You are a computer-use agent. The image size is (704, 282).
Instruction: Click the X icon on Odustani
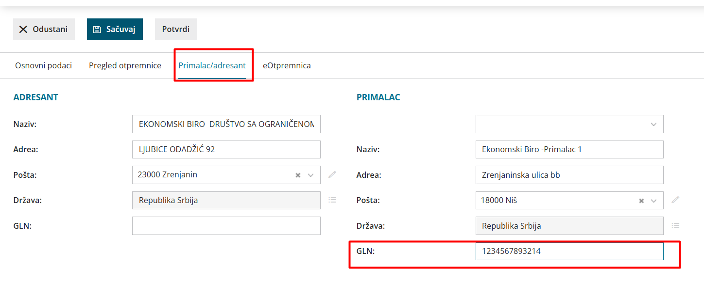pyautogui.click(x=23, y=30)
